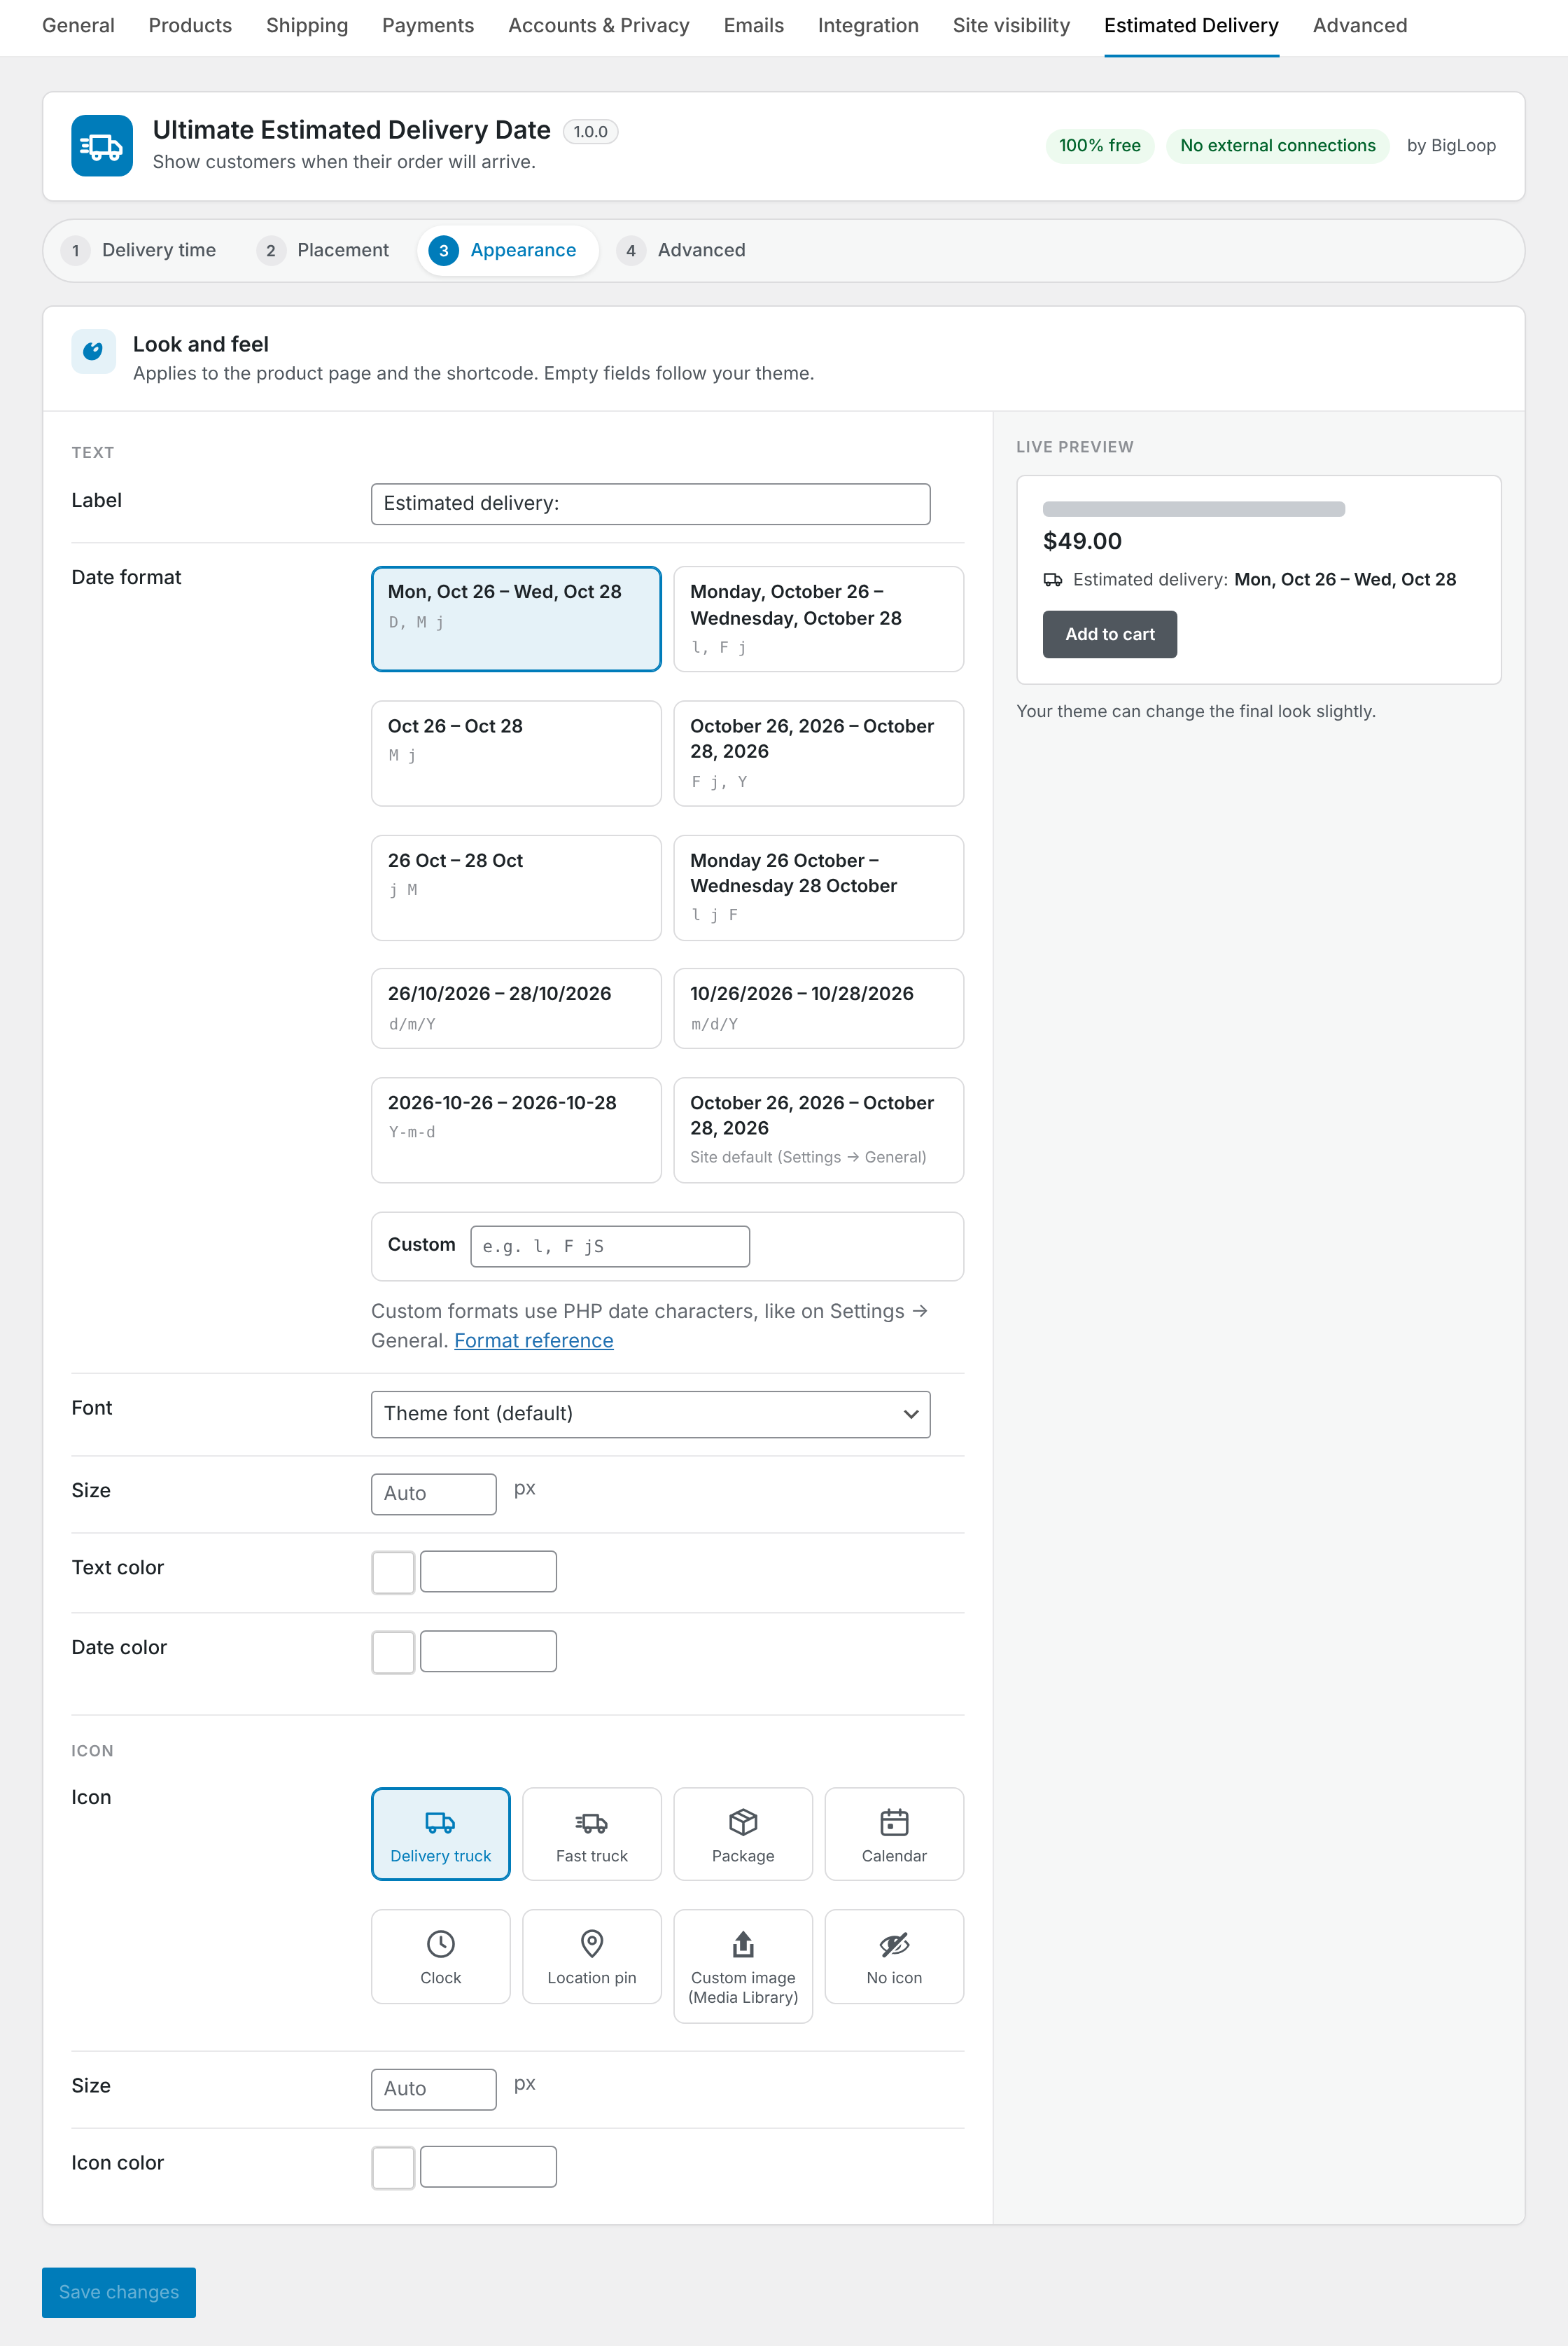1568x2346 pixels.
Task: Click the Custom date format input
Action: pyautogui.click(x=609, y=1247)
